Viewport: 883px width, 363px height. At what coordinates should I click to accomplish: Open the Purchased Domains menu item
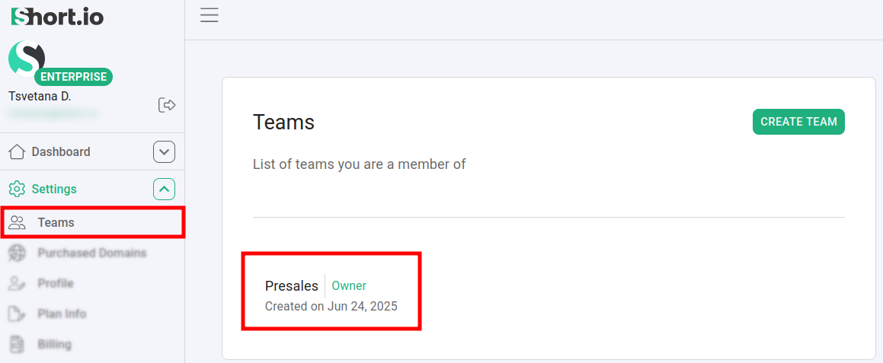click(91, 253)
